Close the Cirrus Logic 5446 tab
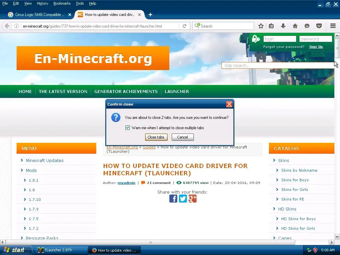The width and height of the screenshot is (340, 255). click(x=70, y=15)
